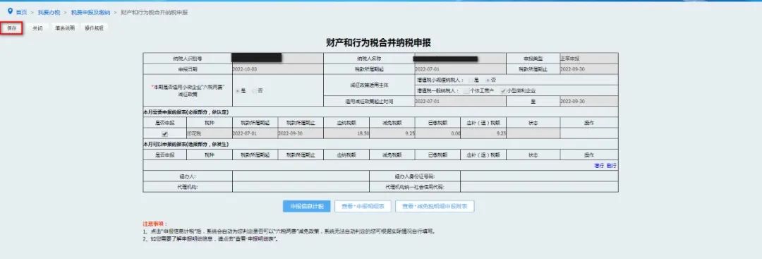Click the 经办人 input field
Image resolution: width=762 pixels, height=259 pixels.
click(301, 176)
